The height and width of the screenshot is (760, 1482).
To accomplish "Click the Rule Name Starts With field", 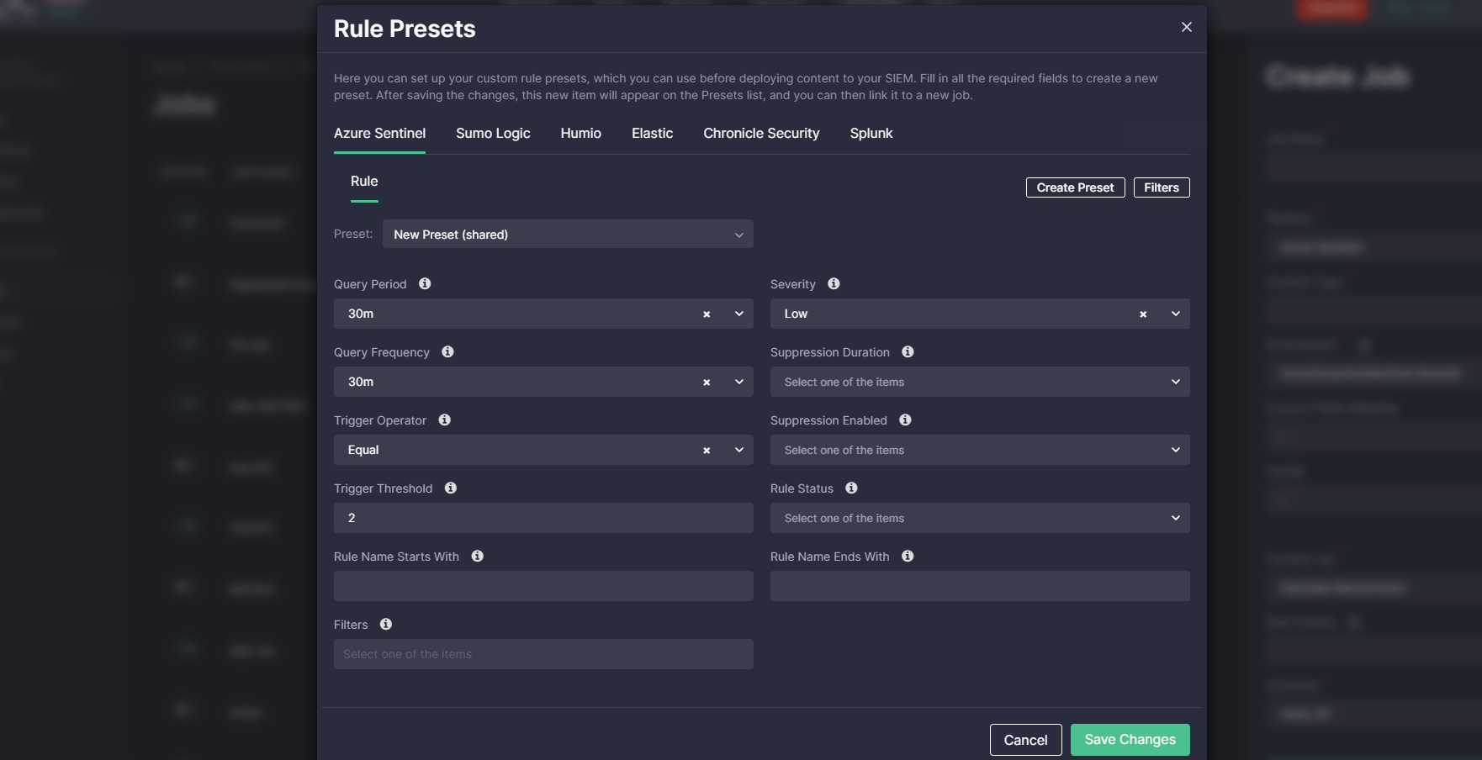I will (x=543, y=586).
